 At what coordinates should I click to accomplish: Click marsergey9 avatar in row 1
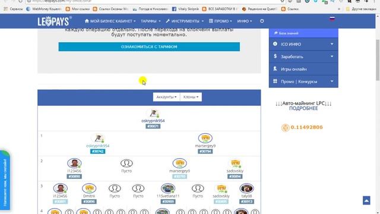[205, 138]
